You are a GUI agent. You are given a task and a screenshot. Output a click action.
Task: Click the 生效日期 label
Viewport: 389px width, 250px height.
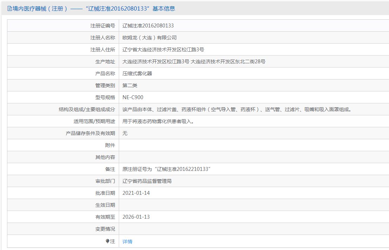[x=105, y=205]
